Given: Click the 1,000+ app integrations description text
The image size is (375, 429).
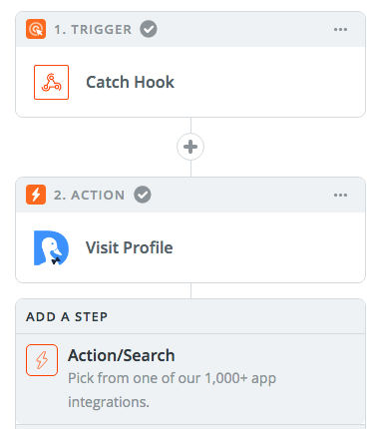Looking at the screenshot, I should pyautogui.click(x=172, y=390).
